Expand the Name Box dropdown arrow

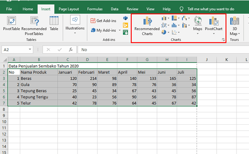click(x=30, y=50)
